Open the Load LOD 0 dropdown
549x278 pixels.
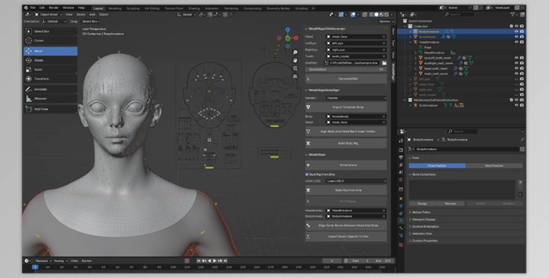click(x=356, y=181)
